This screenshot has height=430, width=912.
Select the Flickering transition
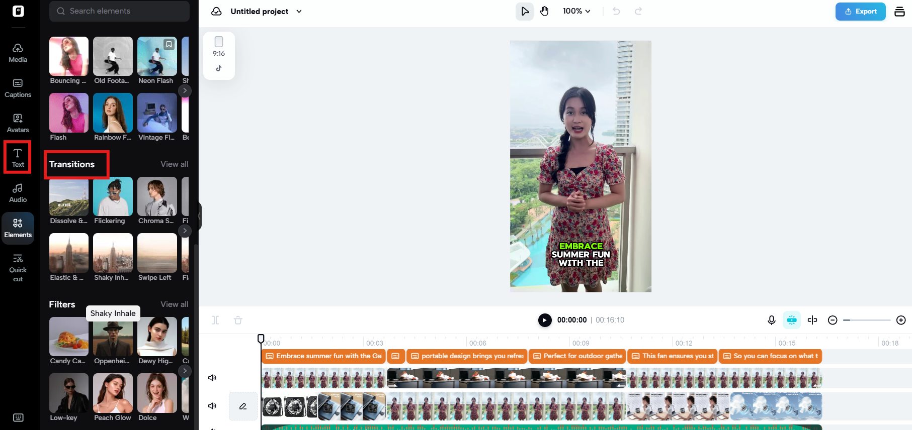pos(113,196)
